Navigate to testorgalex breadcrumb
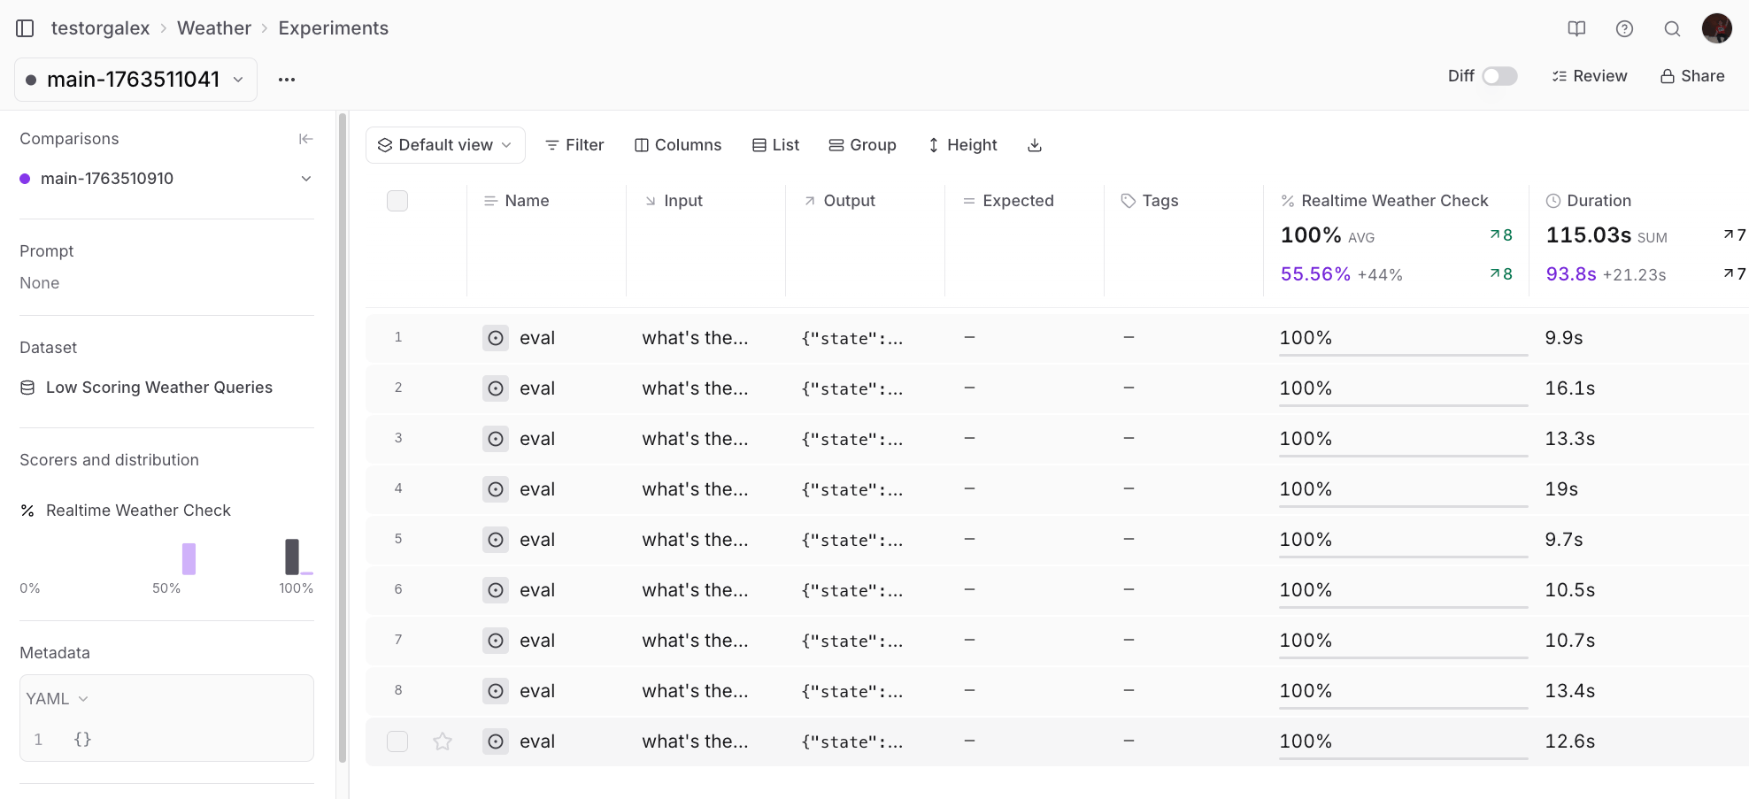 coord(101,28)
